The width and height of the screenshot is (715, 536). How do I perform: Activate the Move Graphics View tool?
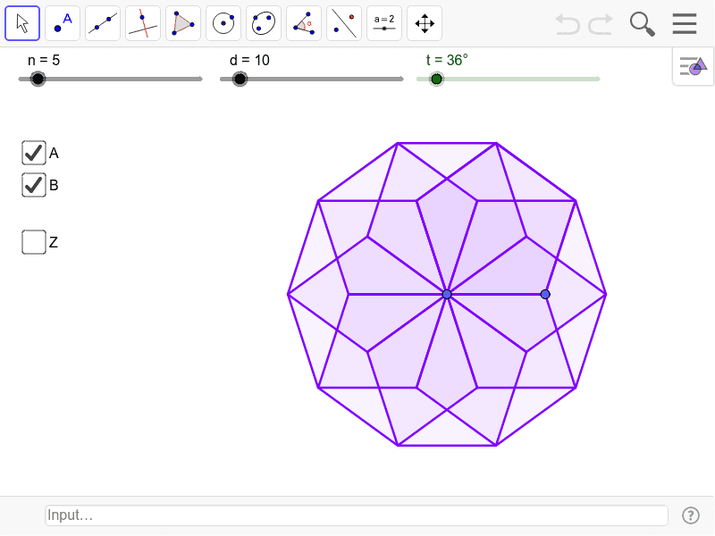pyautogui.click(x=425, y=22)
